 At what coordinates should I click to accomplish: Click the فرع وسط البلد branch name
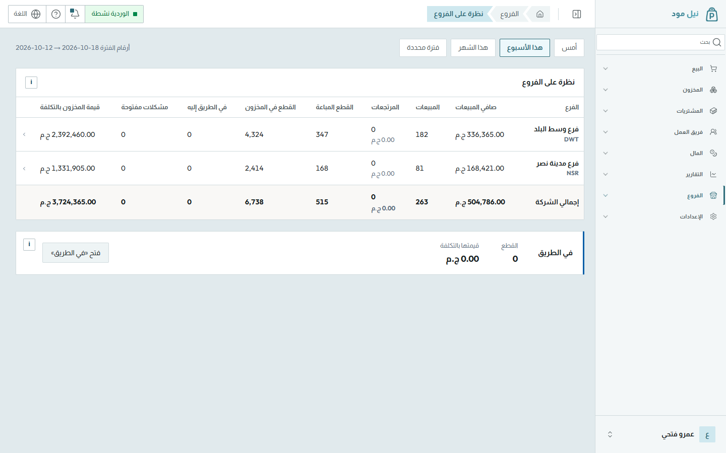click(556, 129)
